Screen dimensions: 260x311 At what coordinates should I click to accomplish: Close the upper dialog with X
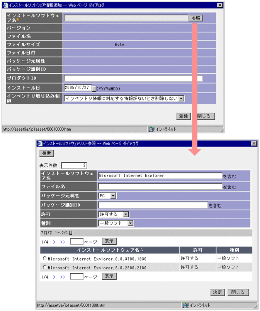point(220,5)
